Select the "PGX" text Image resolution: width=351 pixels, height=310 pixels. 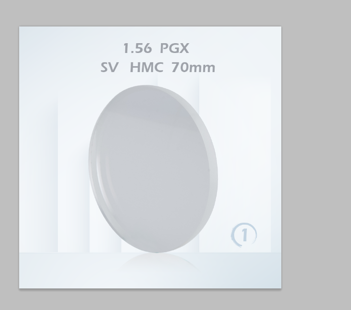(175, 48)
